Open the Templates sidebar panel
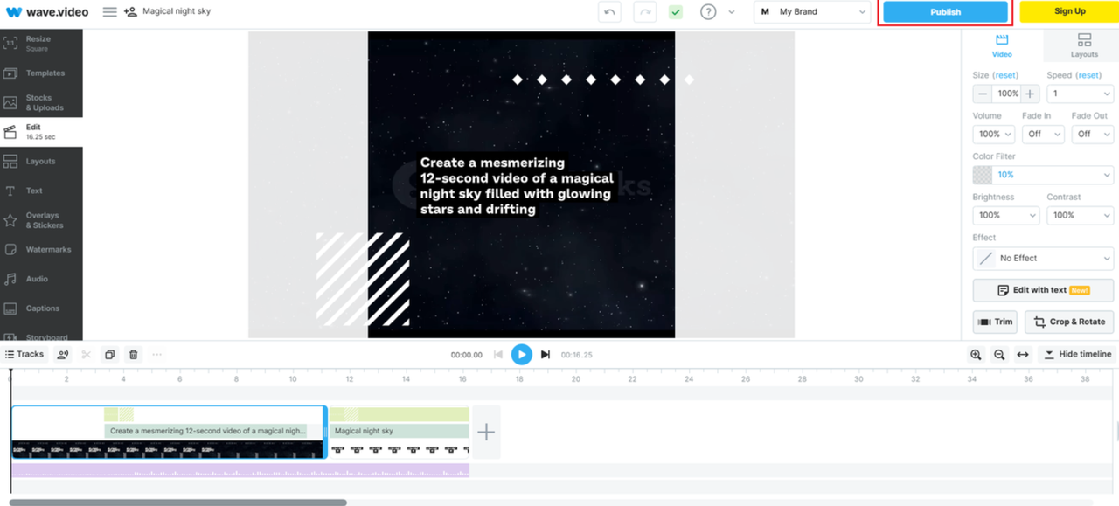The width and height of the screenshot is (1119, 506). (41, 73)
